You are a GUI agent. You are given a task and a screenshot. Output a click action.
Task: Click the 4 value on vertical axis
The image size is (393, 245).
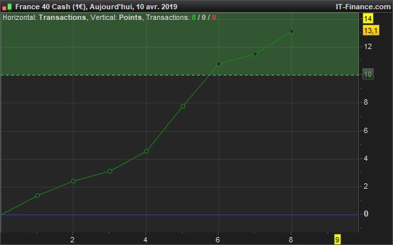(x=366, y=158)
